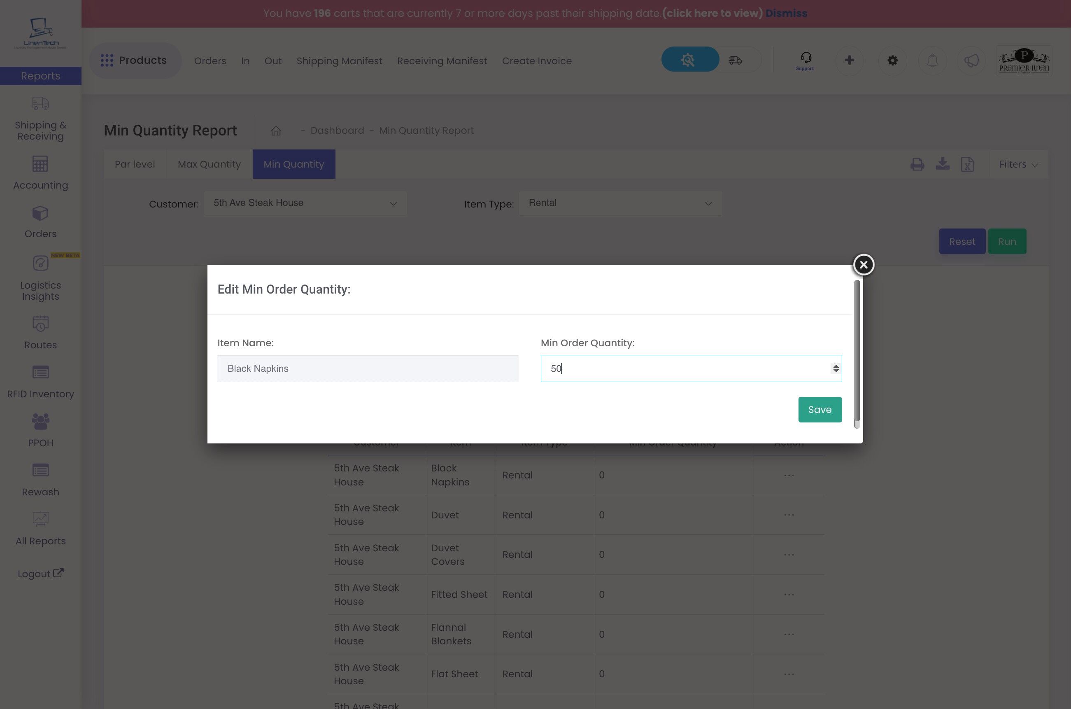
Task: Close the Edit Min Order dialog
Action: pyautogui.click(x=863, y=264)
